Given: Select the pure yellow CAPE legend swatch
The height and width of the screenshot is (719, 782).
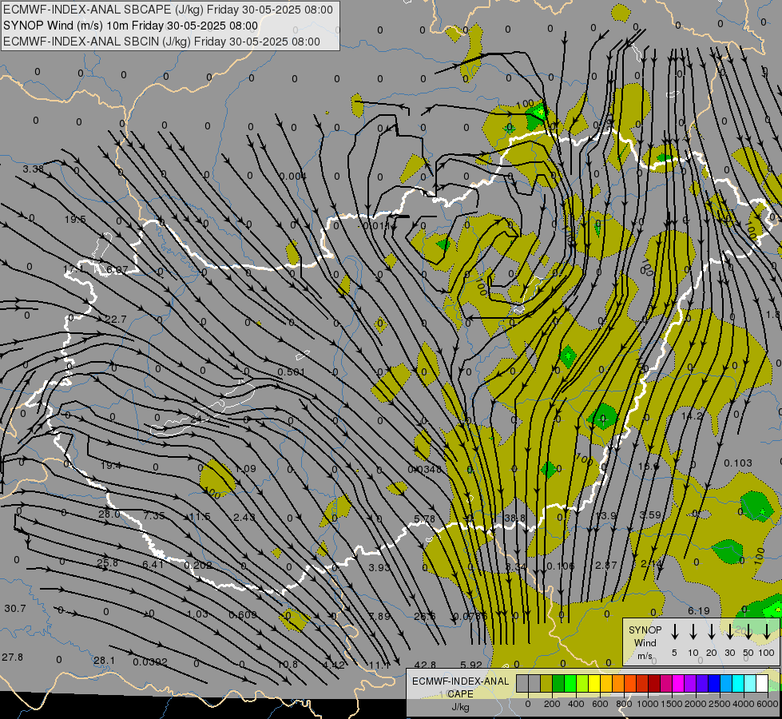Looking at the screenshot, I should click(x=594, y=684).
